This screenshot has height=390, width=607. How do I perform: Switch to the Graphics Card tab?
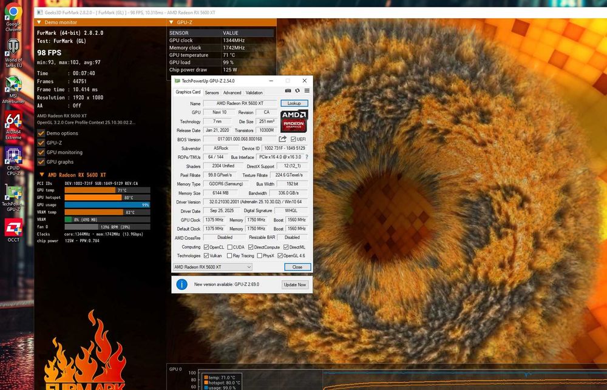[188, 92]
